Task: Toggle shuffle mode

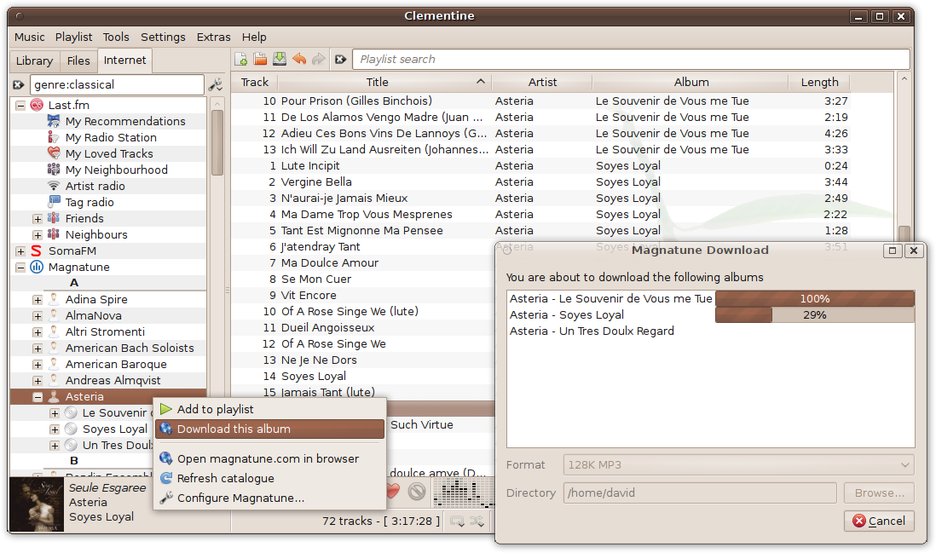Action: pos(477,521)
